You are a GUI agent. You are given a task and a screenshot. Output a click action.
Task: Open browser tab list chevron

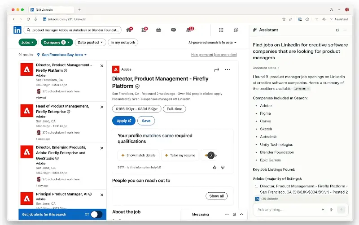pyautogui.click(x=339, y=9)
